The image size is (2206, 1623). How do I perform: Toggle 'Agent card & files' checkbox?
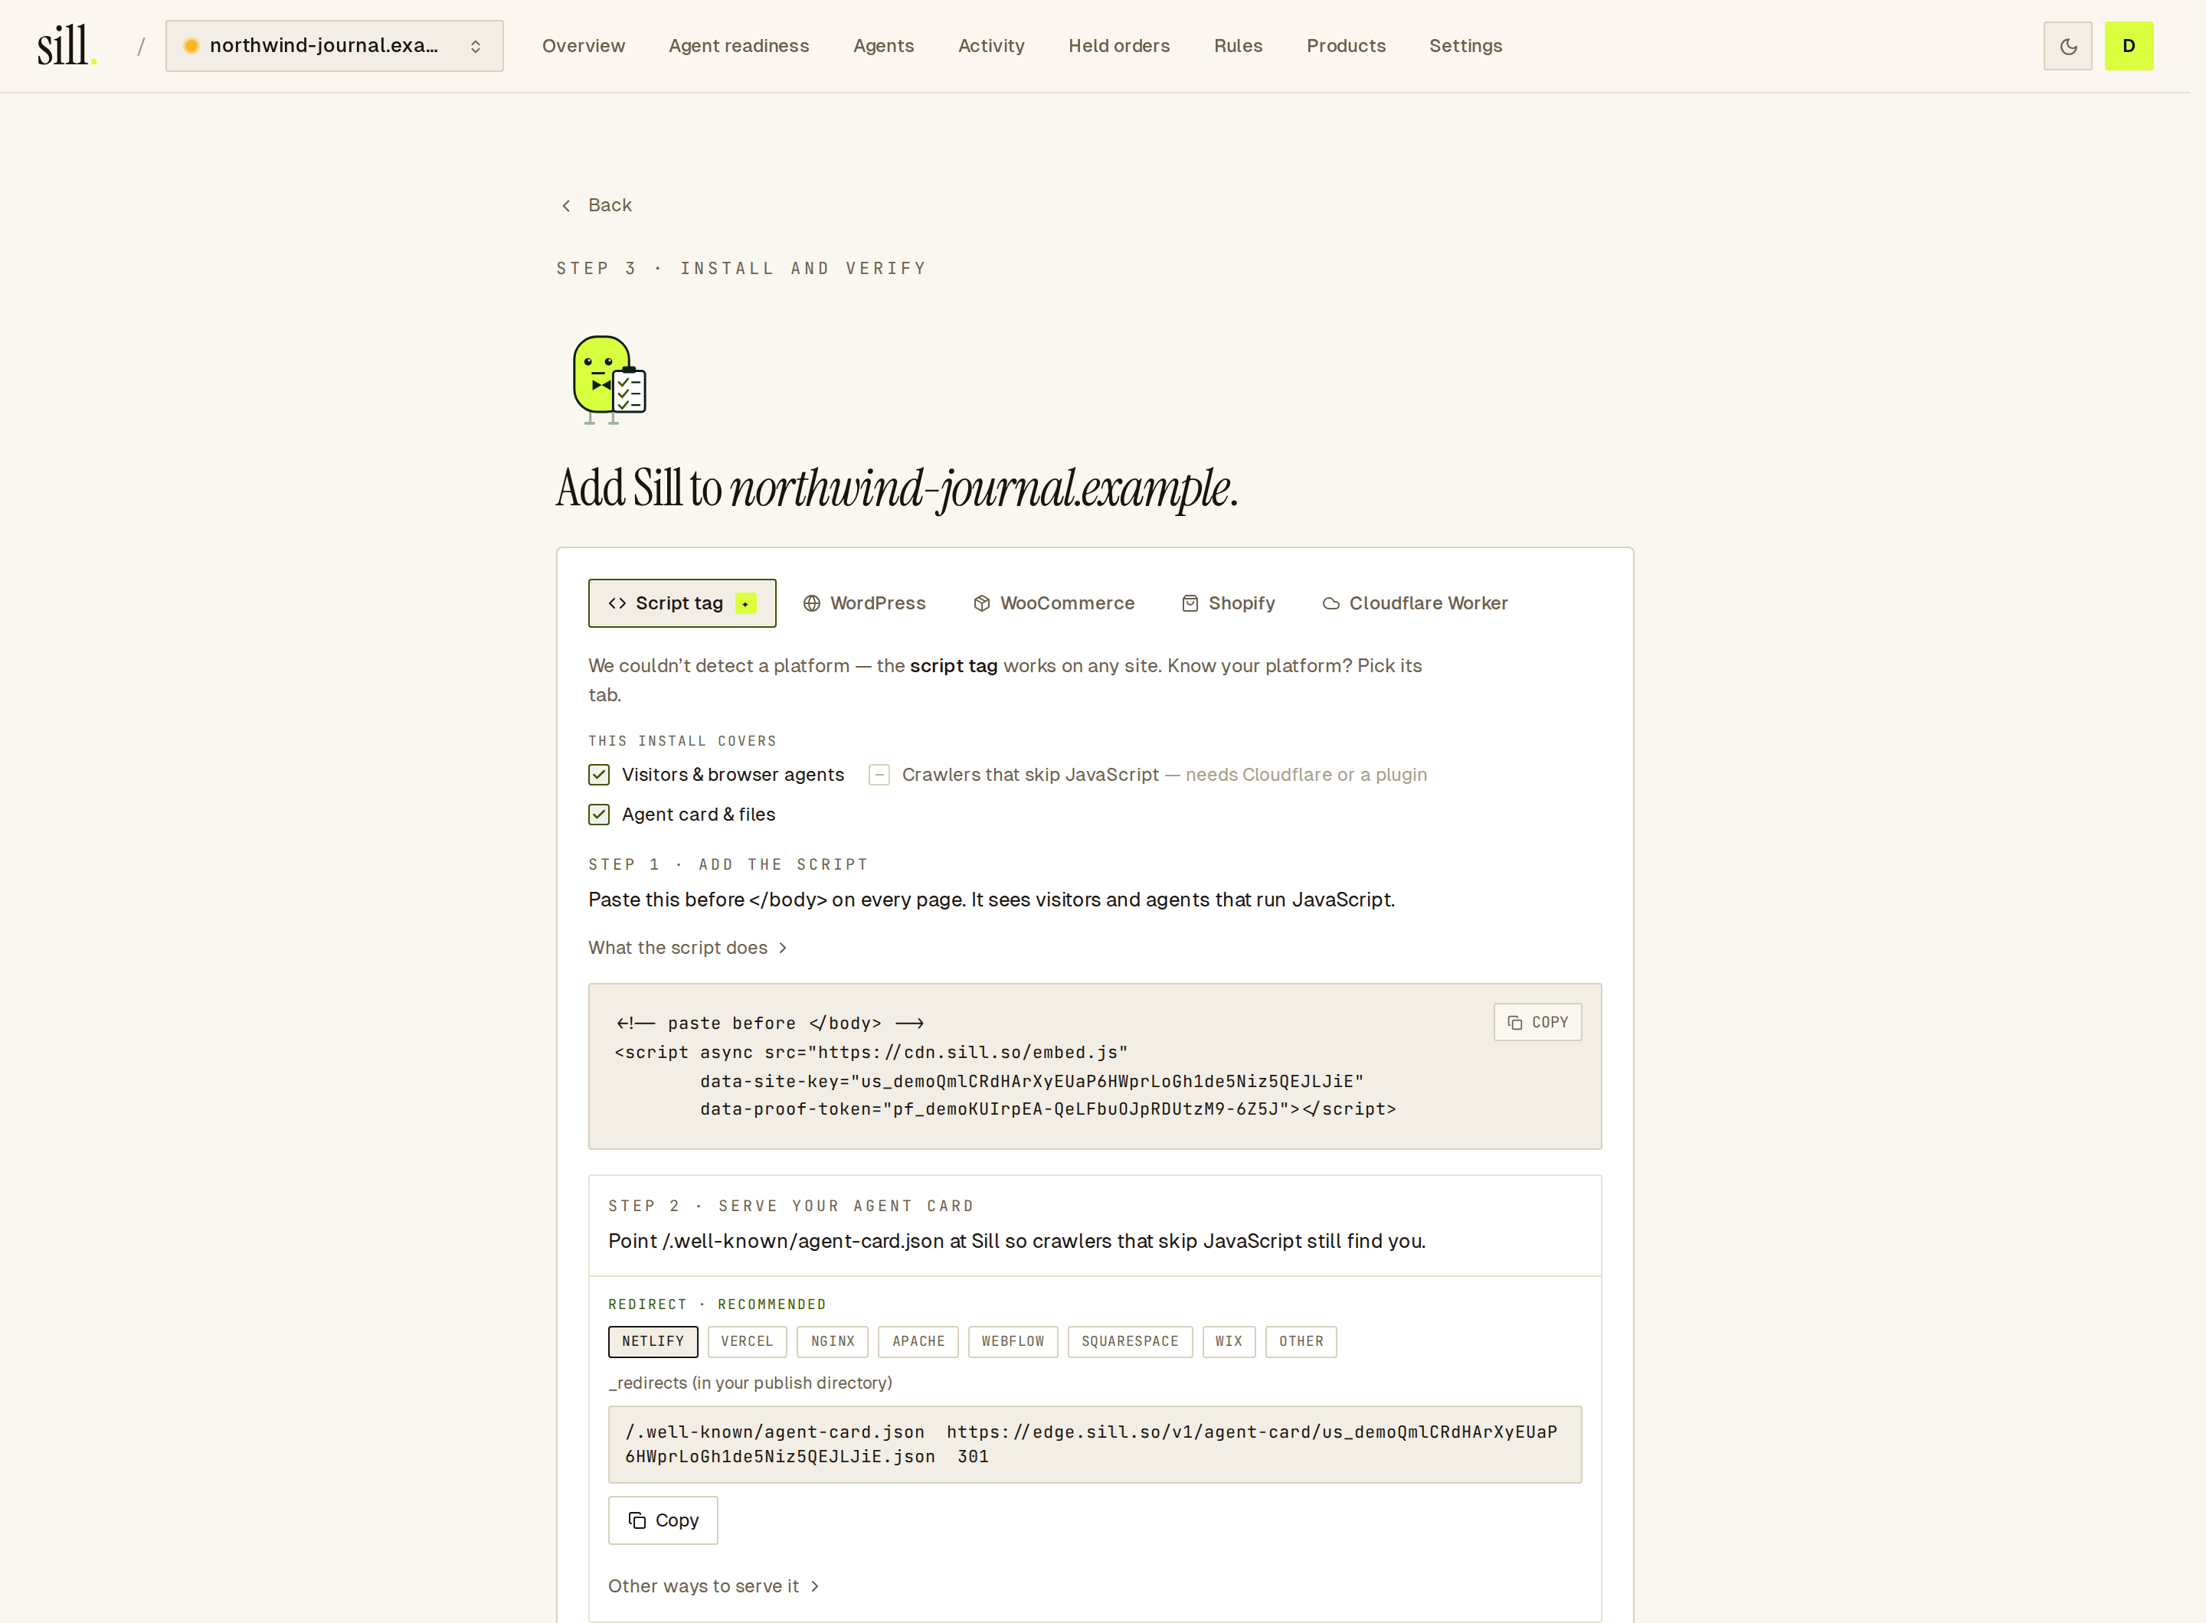point(599,815)
